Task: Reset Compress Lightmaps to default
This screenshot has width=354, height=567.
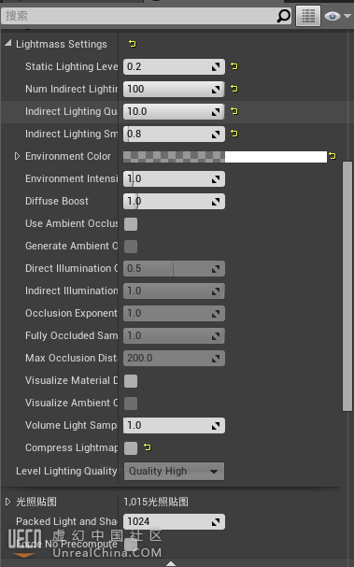Action: [x=148, y=447]
